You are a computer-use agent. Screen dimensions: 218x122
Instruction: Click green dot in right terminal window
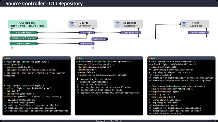(154, 58)
